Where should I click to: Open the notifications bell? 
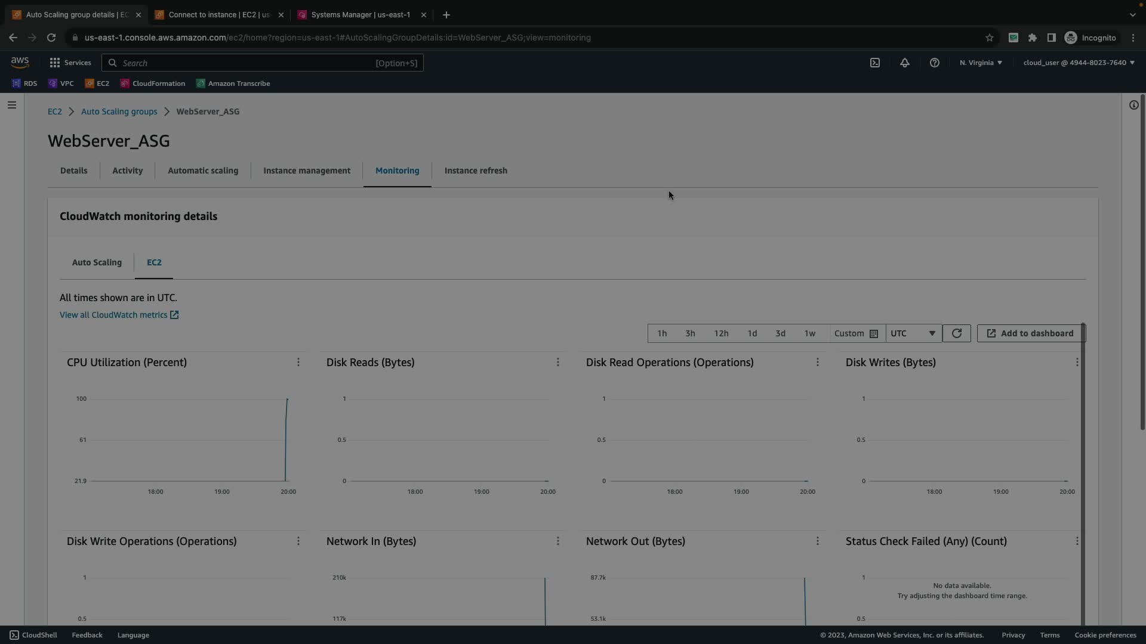click(x=904, y=63)
